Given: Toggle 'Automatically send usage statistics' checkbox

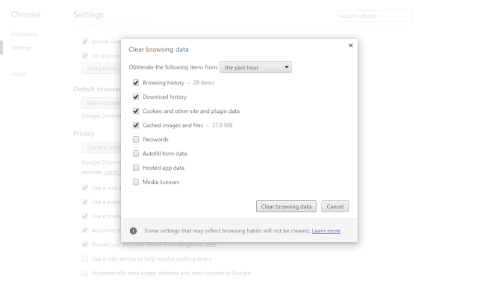Looking at the screenshot, I should pyautogui.click(x=84, y=273).
